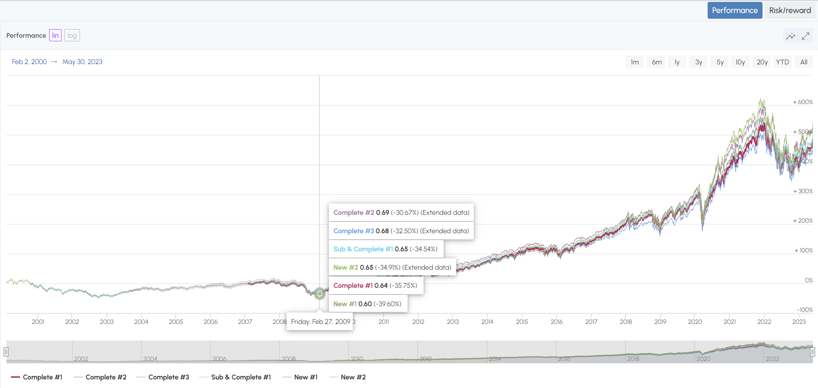Image resolution: width=818 pixels, height=388 pixels.
Task: Select the lin scale option
Action: [55, 35]
